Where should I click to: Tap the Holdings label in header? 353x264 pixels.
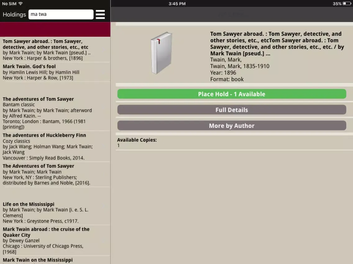[14, 15]
